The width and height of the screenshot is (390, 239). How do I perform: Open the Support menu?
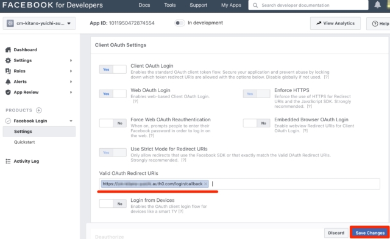click(x=198, y=5)
